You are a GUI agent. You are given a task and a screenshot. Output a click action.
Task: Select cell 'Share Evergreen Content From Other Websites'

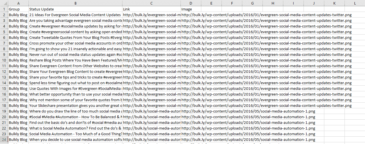75,66
